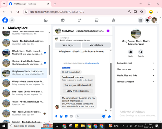Open the grid Menu icon

tap(141, 20)
